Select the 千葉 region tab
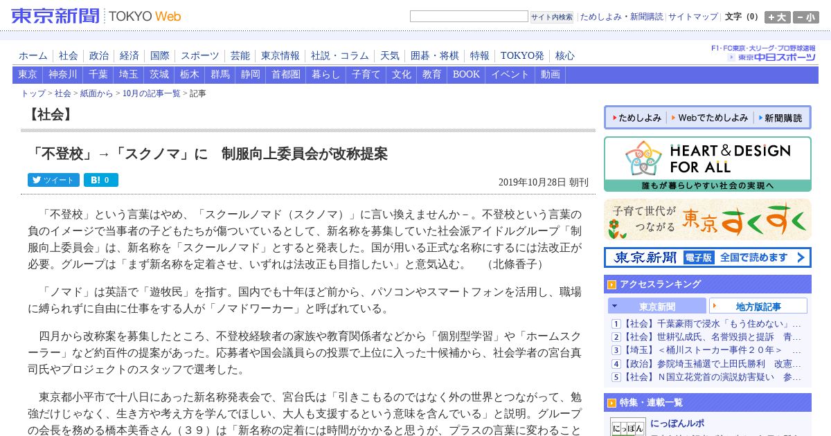Image resolution: width=831 pixels, height=436 pixels. click(98, 75)
